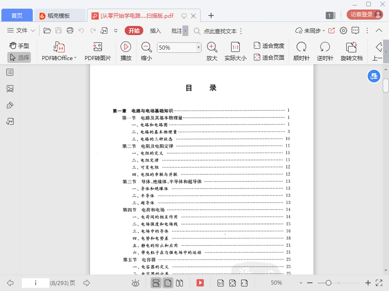Activate the Select tool
The image size is (389, 291).
pos(19,57)
